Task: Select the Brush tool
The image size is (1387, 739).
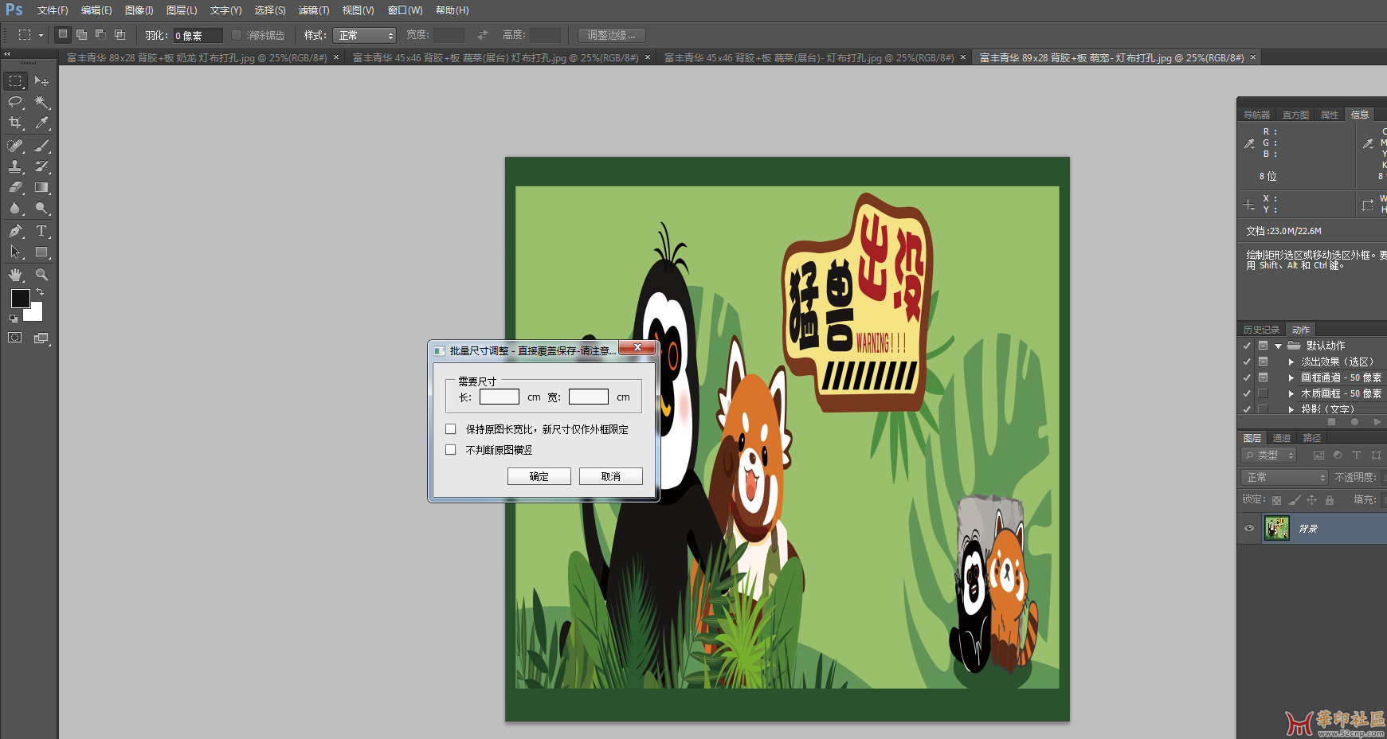Action: tap(42, 146)
